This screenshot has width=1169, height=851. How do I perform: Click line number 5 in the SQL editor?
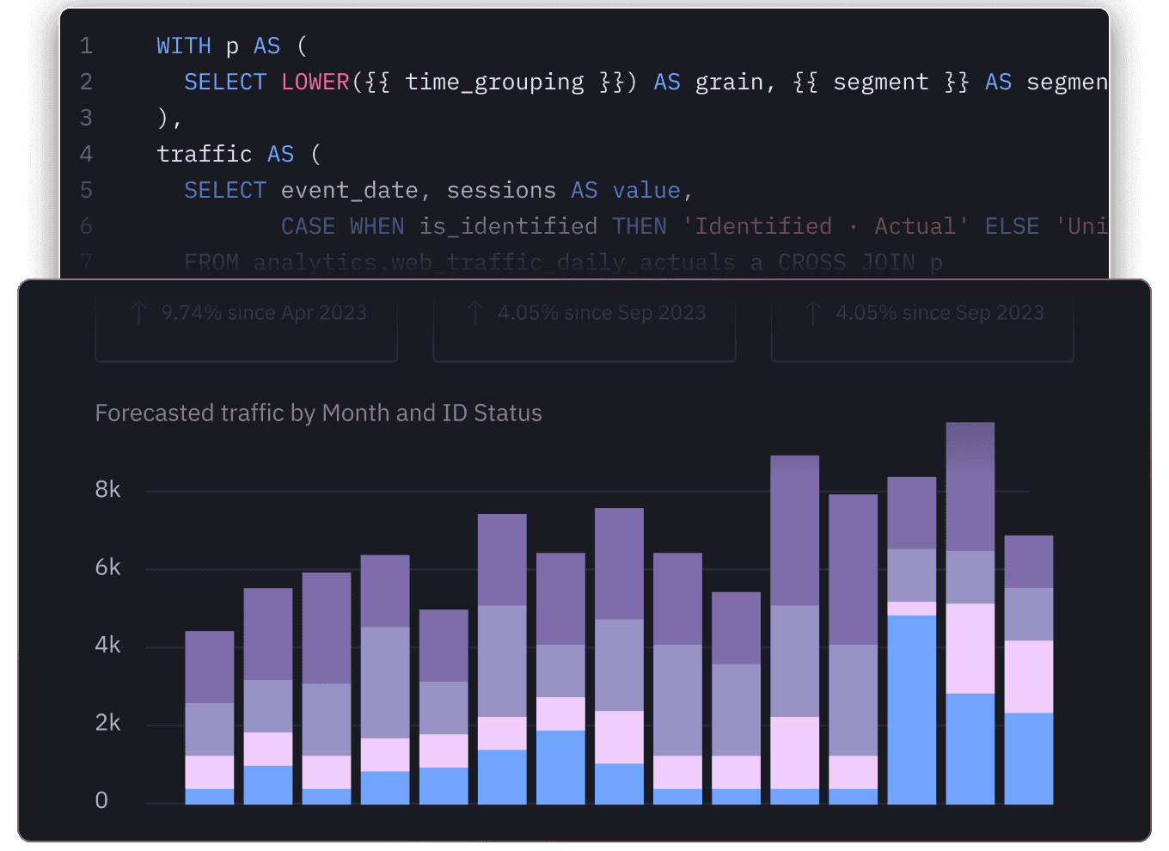point(86,190)
